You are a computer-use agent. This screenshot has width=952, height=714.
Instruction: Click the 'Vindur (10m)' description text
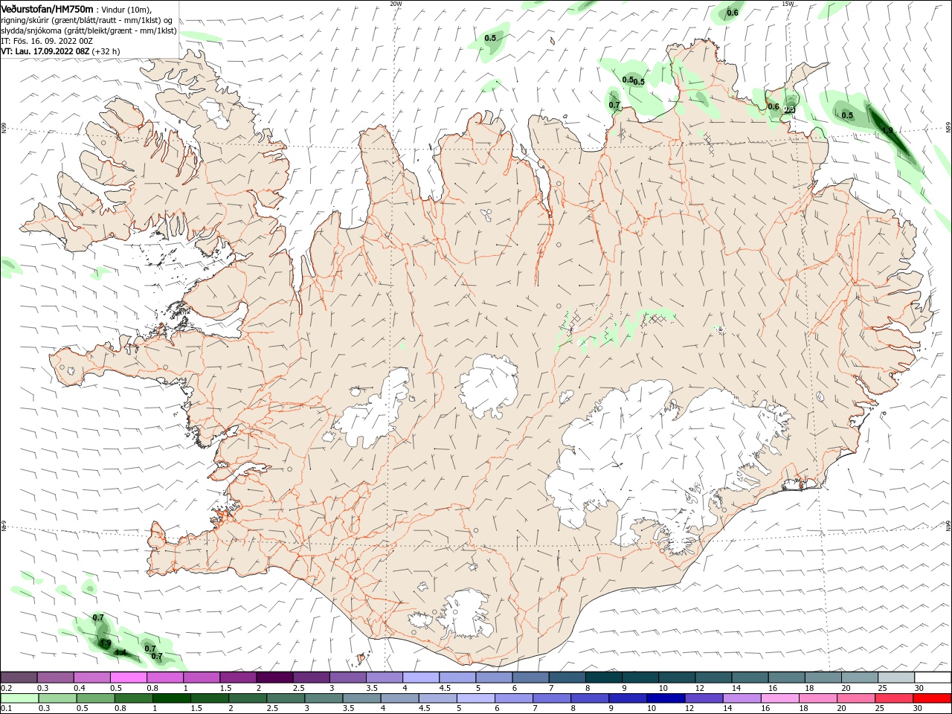point(126,10)
